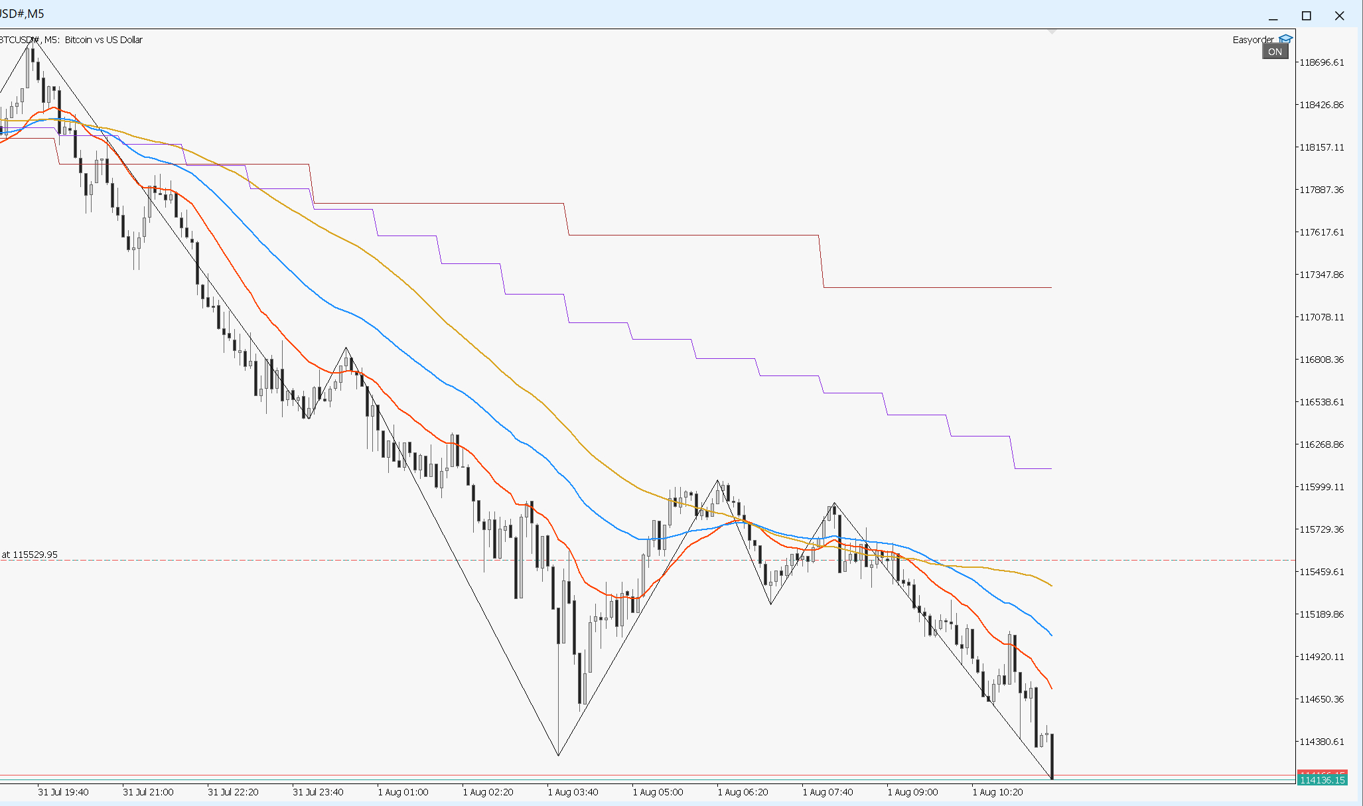Close the BTCUSD M5 chart window
This screenshot has width=1363, height=806.
(1339, 16)
